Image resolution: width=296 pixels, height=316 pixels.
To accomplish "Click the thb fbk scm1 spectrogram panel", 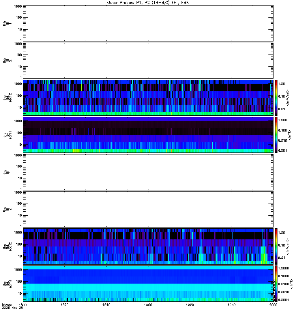I will [148, 135].
